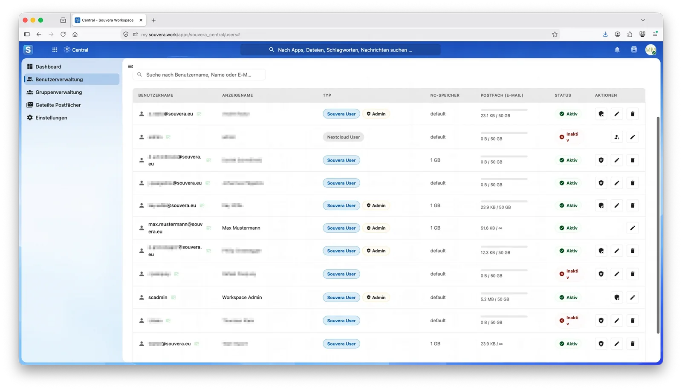Click the browser URL address bar
This screenshot has height=390, width=682.
(341, 35)
